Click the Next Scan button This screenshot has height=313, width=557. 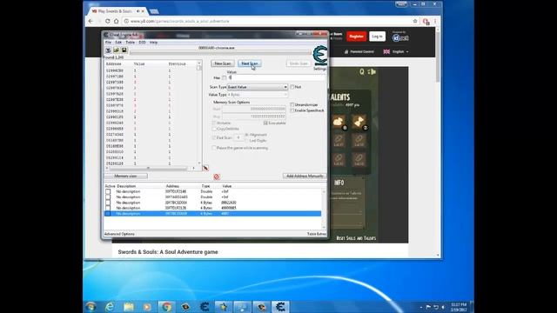[250, 63]
